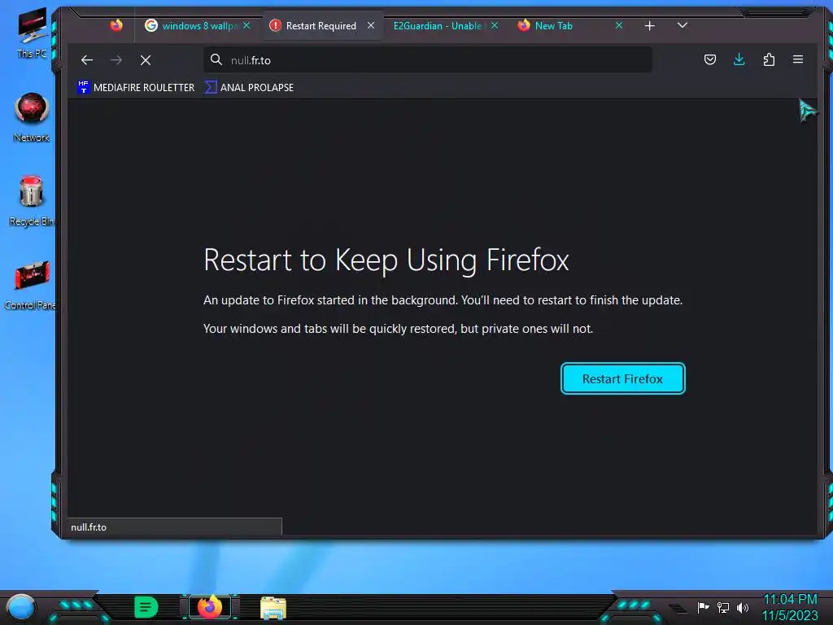Close the New Tab tab
This screenshot has width=833, height=625.
[x=619, y=25]
